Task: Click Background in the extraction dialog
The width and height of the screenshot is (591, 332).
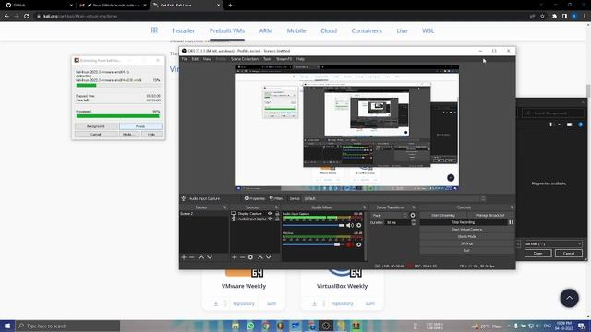Action: click(x=96, y=126)
